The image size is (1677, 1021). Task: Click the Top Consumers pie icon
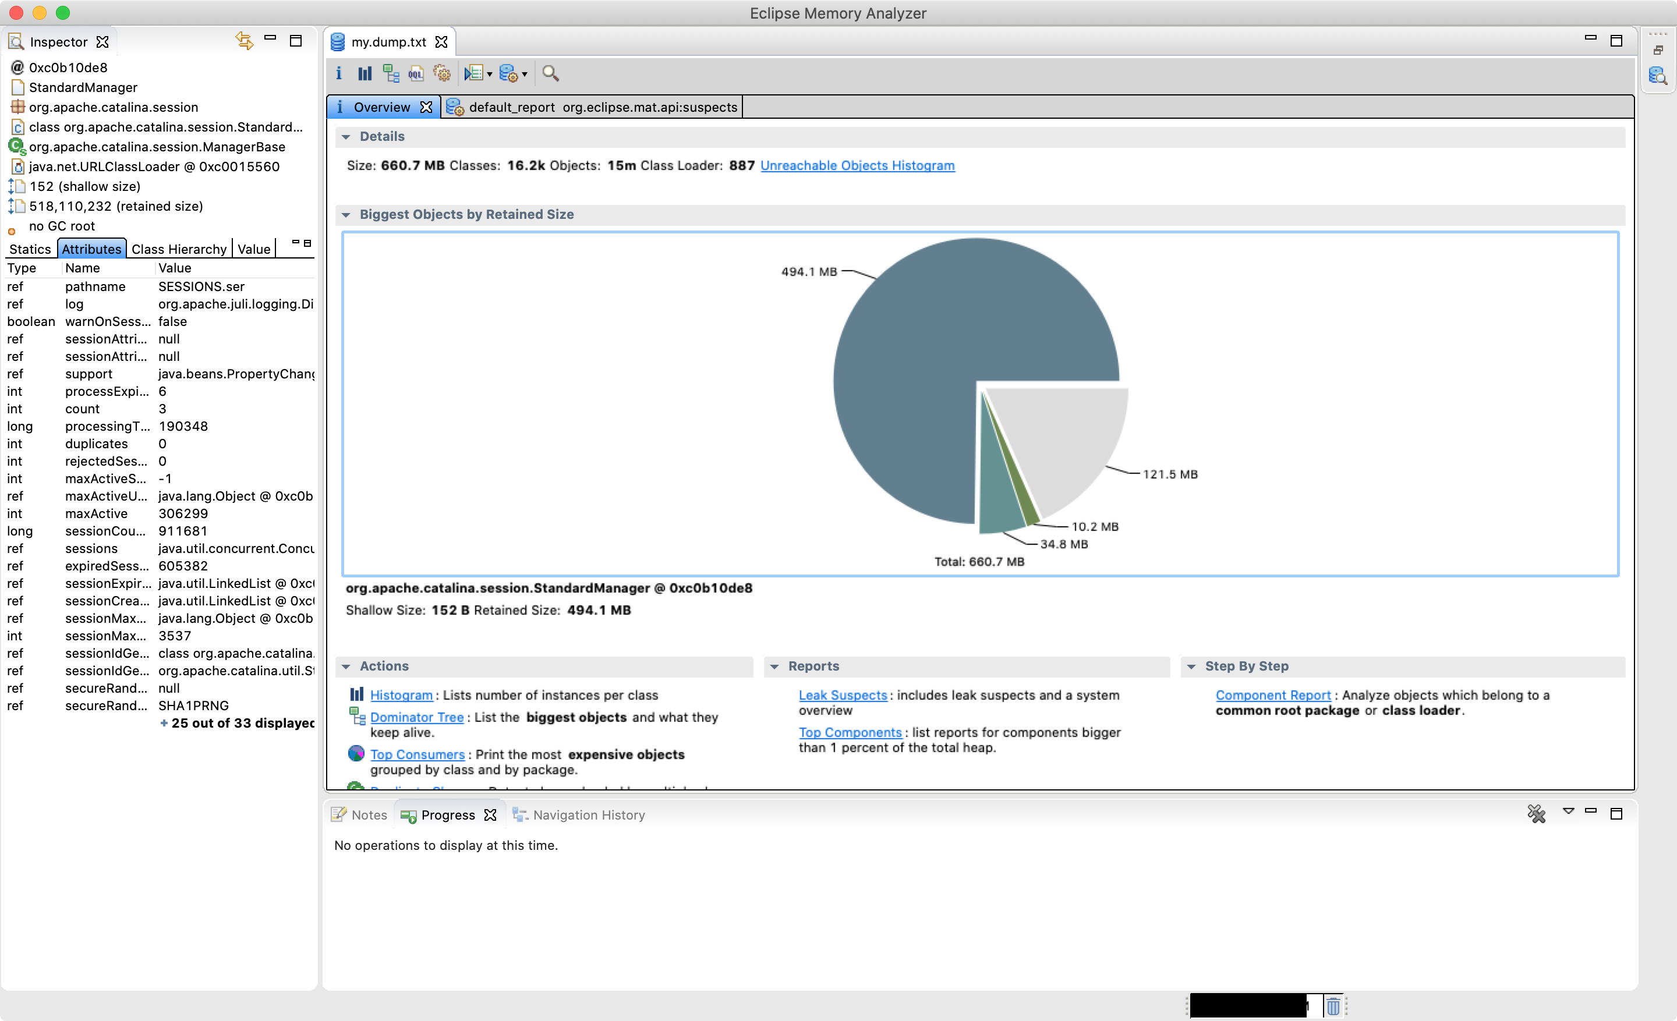tap(356, 753)
